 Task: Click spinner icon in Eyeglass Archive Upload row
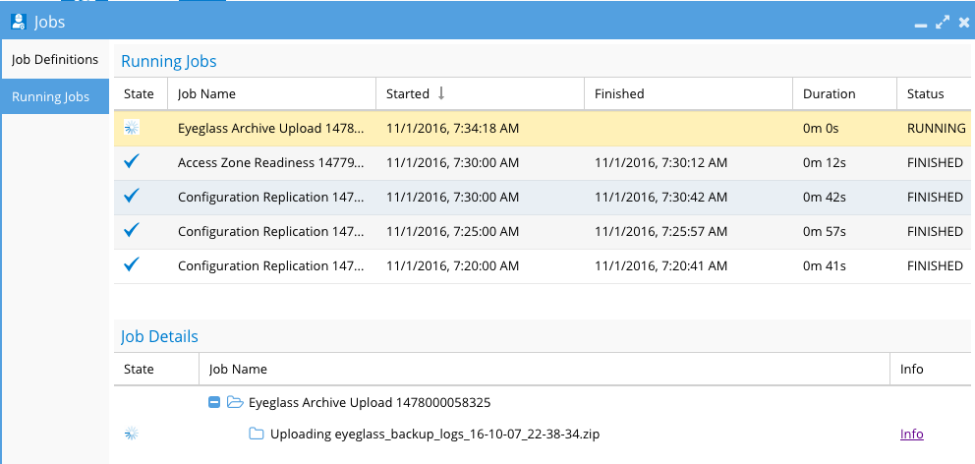pyautogui.click(x=131, y=128)
